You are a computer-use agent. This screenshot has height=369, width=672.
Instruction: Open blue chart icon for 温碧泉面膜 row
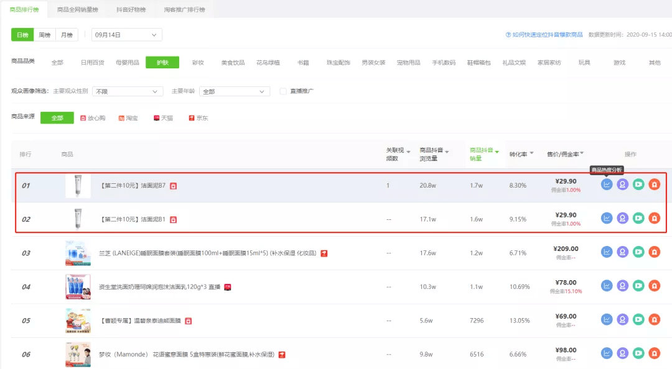click(x=607, y=319)
